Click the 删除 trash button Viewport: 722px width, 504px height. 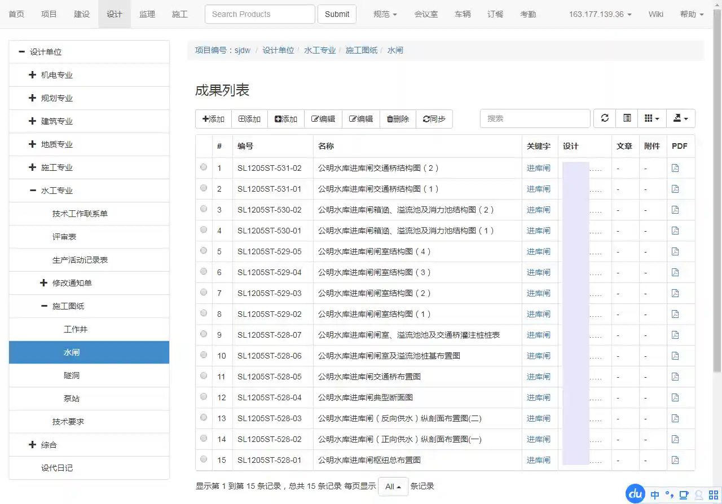398,119
